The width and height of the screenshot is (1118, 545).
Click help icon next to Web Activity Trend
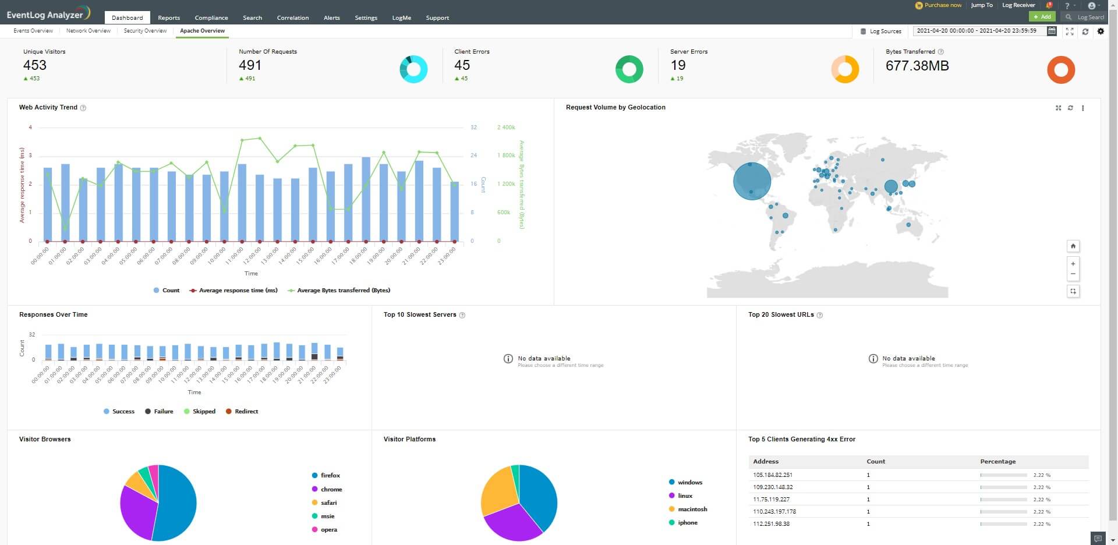tap(83, 108)
